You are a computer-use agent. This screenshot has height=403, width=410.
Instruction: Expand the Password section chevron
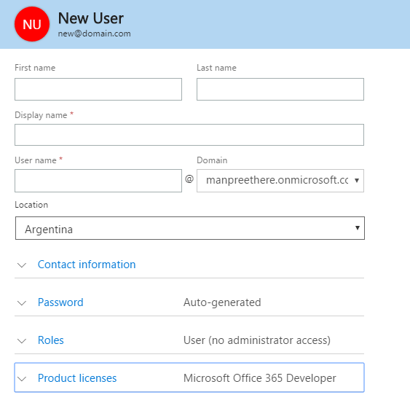[x=22, y=303]
